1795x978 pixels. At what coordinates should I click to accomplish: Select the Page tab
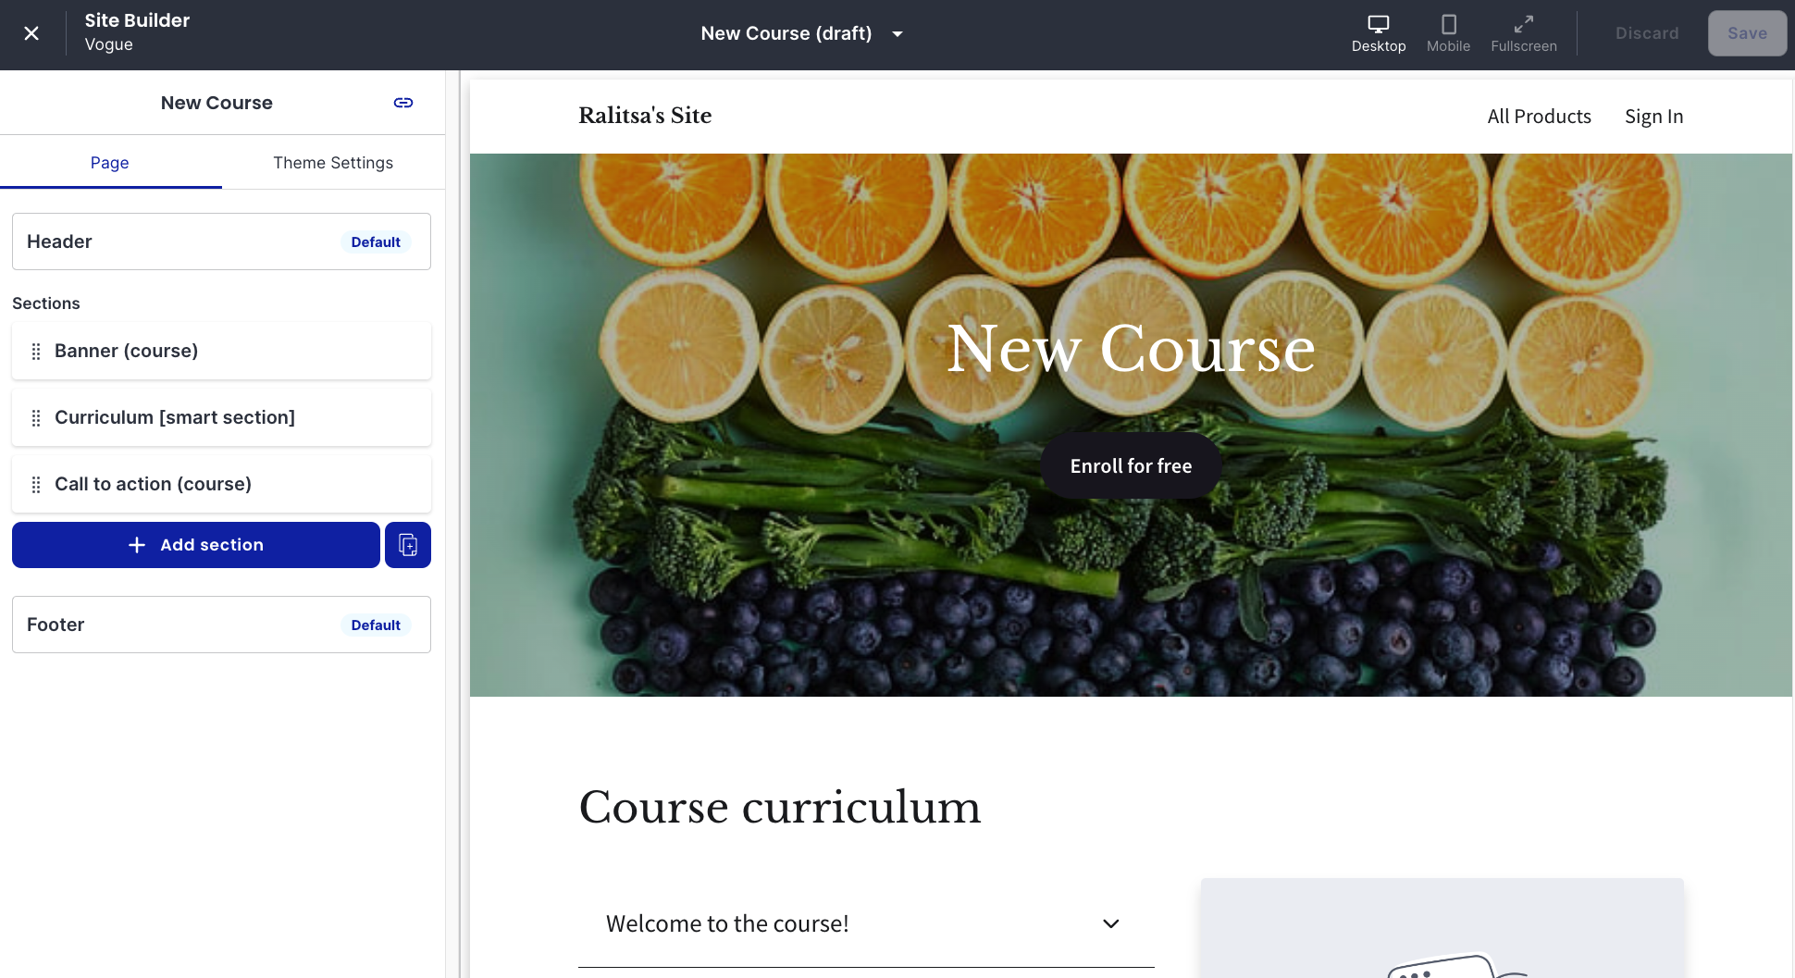point(110,163)
